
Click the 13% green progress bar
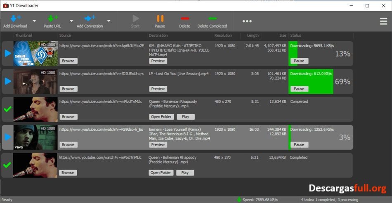(293, 54)
